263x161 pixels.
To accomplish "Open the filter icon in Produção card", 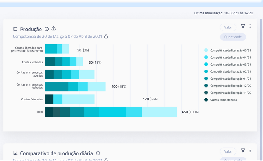I will pyautogui.click(x=243, y=26).
